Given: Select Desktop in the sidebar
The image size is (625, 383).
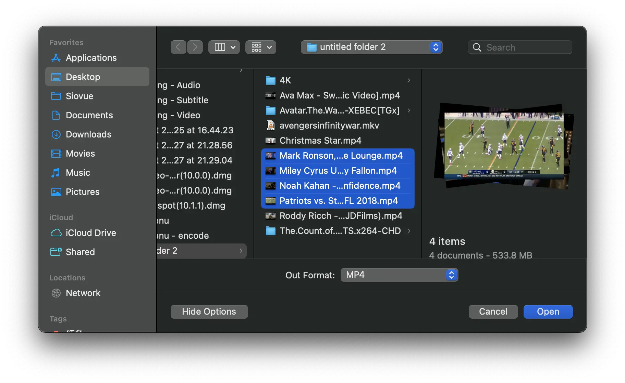Looking at the screenshot, I should tap(97, 77).
